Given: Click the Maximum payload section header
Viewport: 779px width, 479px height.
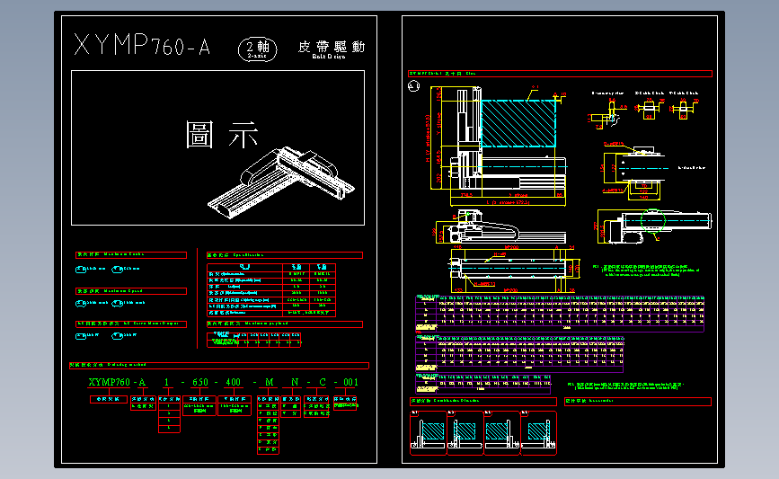Looking at the screenshot, I should coord(285,324).
